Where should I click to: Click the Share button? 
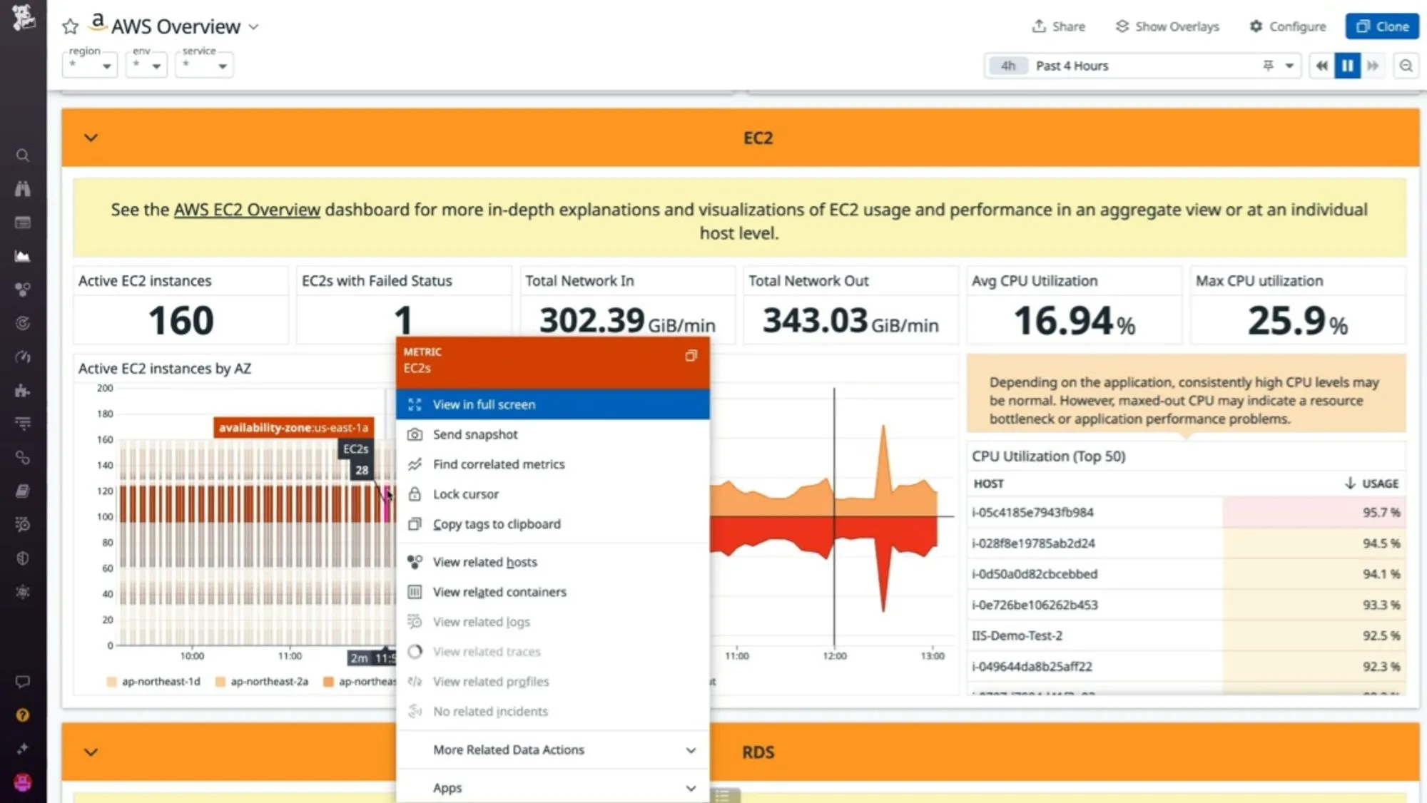click(1058, 26)
